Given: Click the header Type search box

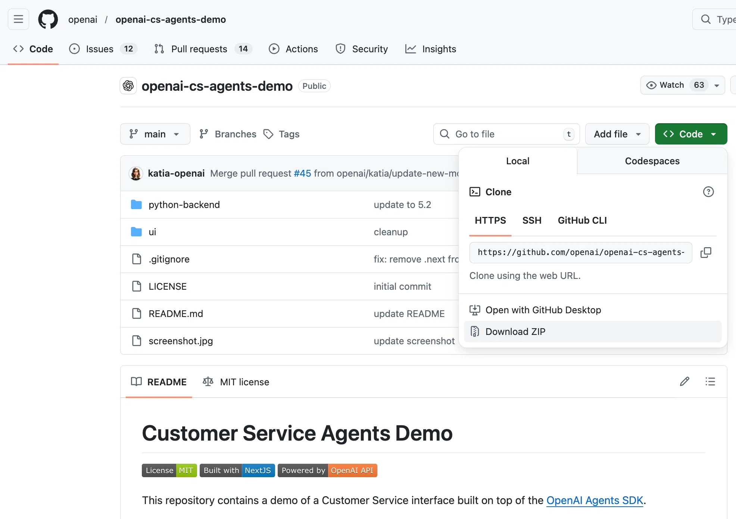Looking at the screenshot, I should (714, 19).
